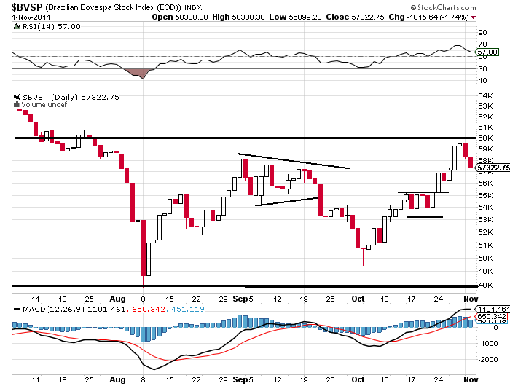Click the red 650.342 signal value in legend
Viewport: 510px width, 386px height.
tap(149, 309)
